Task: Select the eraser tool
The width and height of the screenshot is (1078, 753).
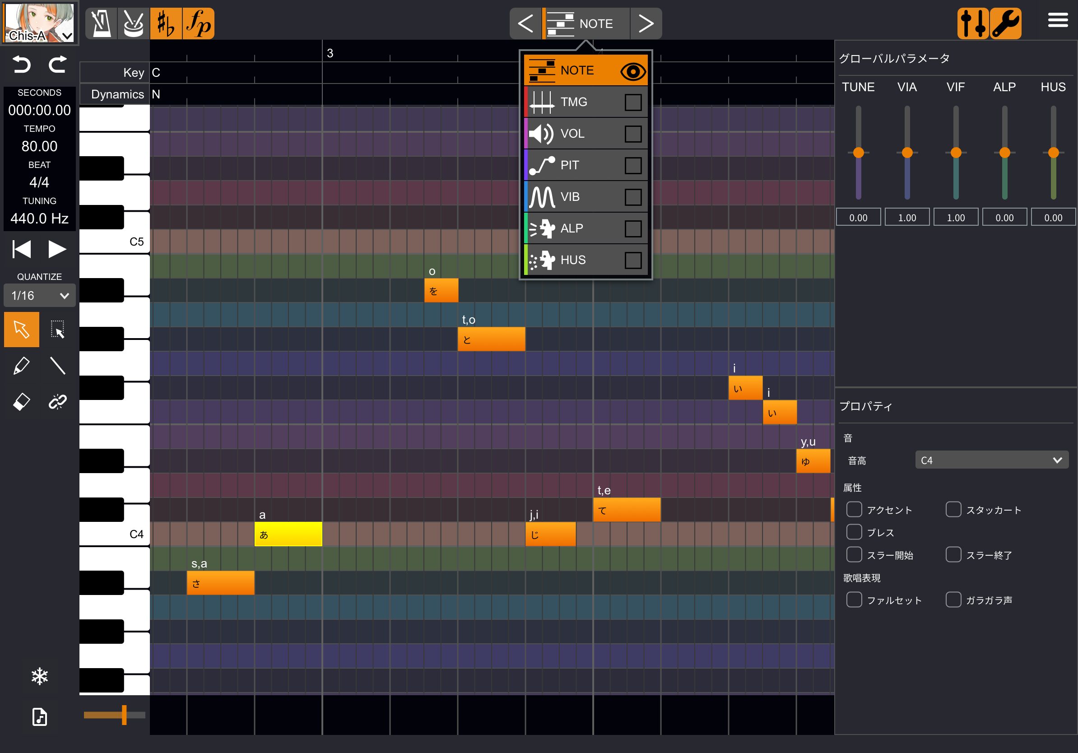Action: click(22, 402)
